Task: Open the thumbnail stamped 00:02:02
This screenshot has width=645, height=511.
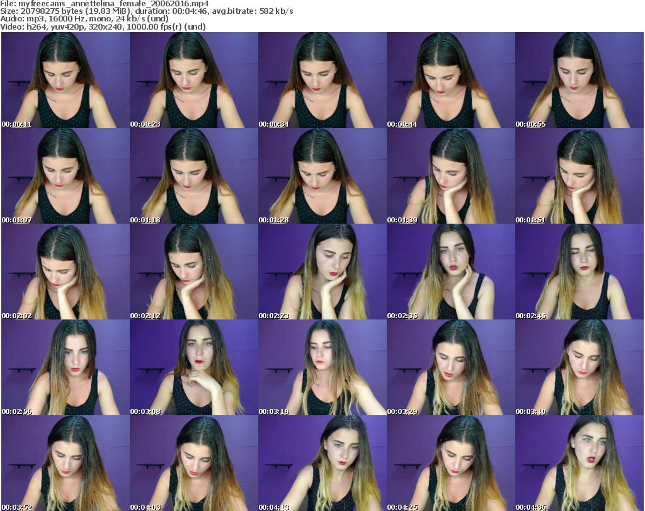Action: coord(66,272)
